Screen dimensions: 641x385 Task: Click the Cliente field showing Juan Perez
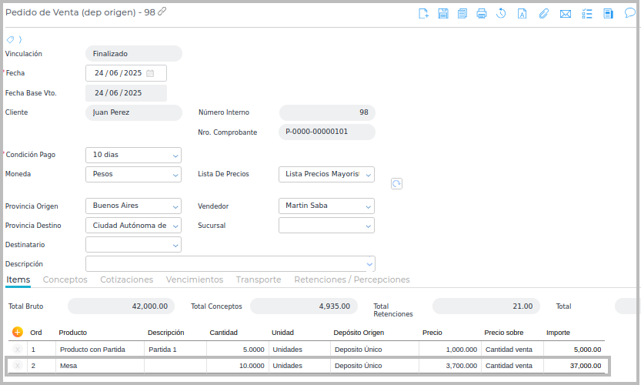click(x=133, y=112)
